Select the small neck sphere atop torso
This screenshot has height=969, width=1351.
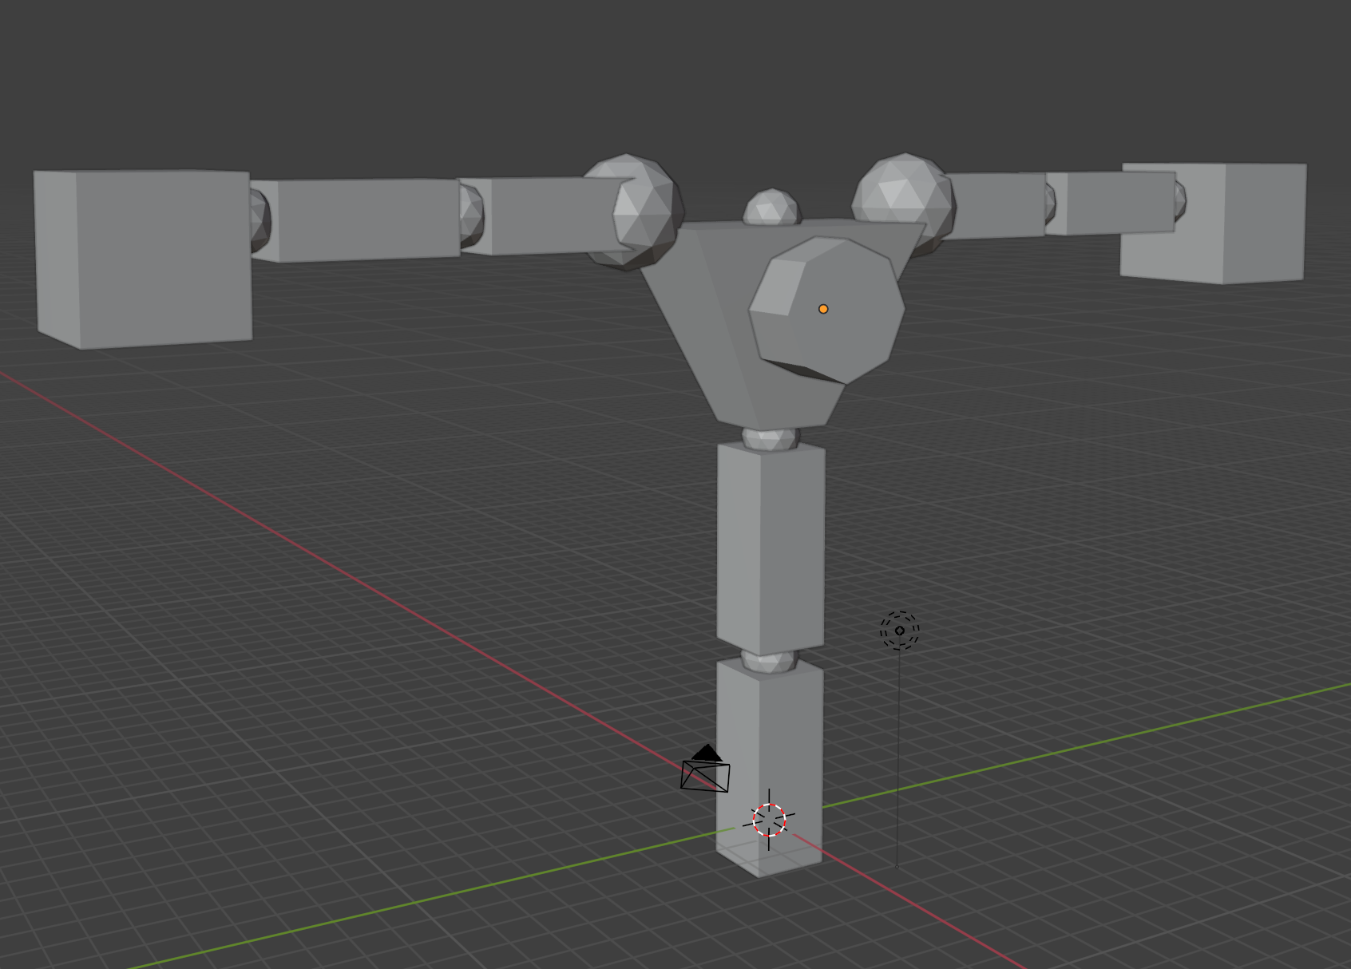click(771, 207)
